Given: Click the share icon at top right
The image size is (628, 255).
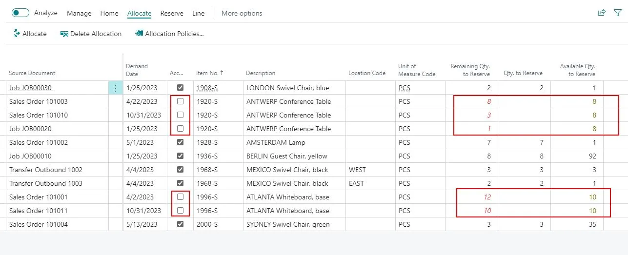Looking at the screenshot, I should point(602,13).
